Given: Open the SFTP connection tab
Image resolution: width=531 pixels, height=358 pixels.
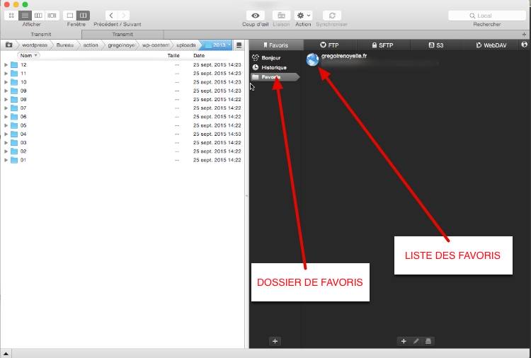Looking at the screenshot, I should 382,45.
